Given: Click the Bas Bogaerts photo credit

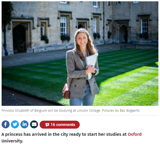Looking at the screenshot, I should point(130,111).
